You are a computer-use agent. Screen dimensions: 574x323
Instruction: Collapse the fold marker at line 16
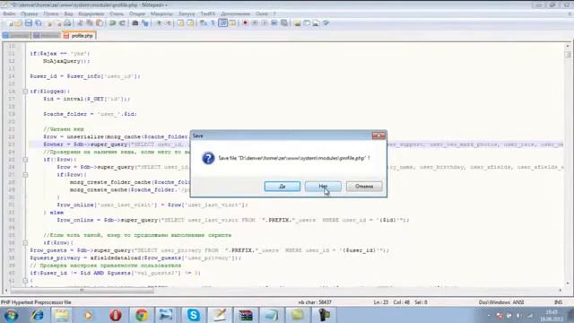[x=25, y=92]
